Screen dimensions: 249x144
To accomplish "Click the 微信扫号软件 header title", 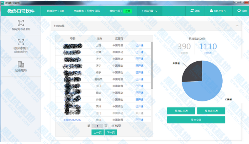I will pos(21,11).
